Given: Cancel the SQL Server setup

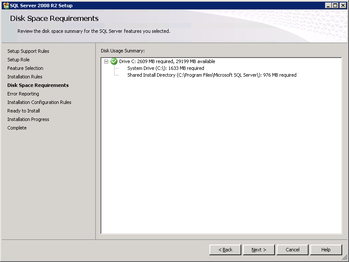Looking at the screenshot, I should [x=292, y=250].
